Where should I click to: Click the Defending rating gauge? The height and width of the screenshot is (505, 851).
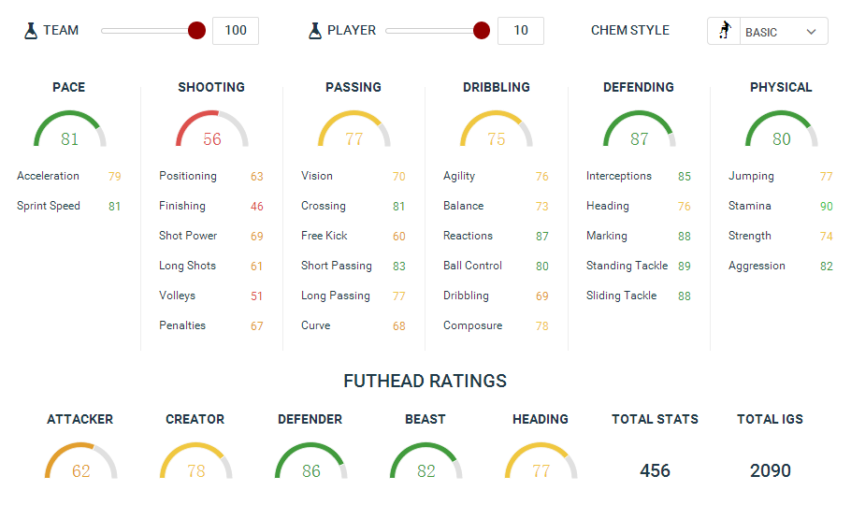[639, 131]
